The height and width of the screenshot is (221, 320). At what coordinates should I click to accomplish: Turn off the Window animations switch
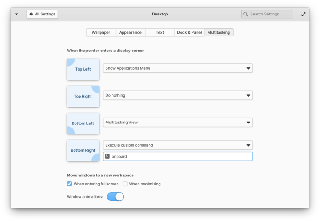(115, 197)
